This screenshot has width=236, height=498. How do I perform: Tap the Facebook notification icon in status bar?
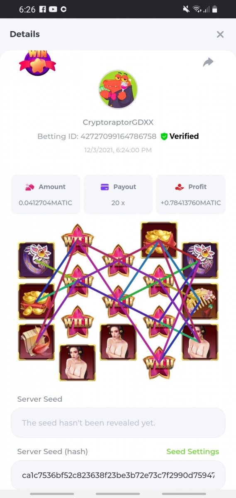tap(43, 9)
